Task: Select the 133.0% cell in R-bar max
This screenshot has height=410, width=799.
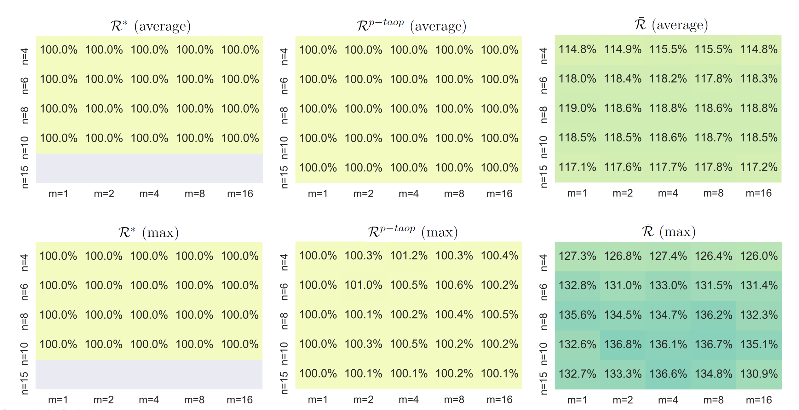Action: [x=668, y=286]
